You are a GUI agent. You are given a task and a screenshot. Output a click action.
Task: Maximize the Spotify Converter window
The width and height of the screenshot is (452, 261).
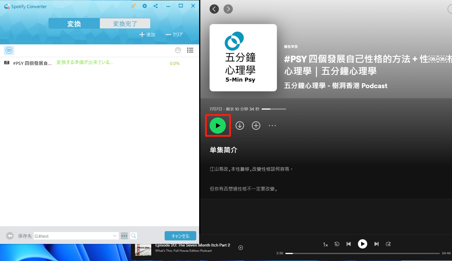tap(181, 6)
